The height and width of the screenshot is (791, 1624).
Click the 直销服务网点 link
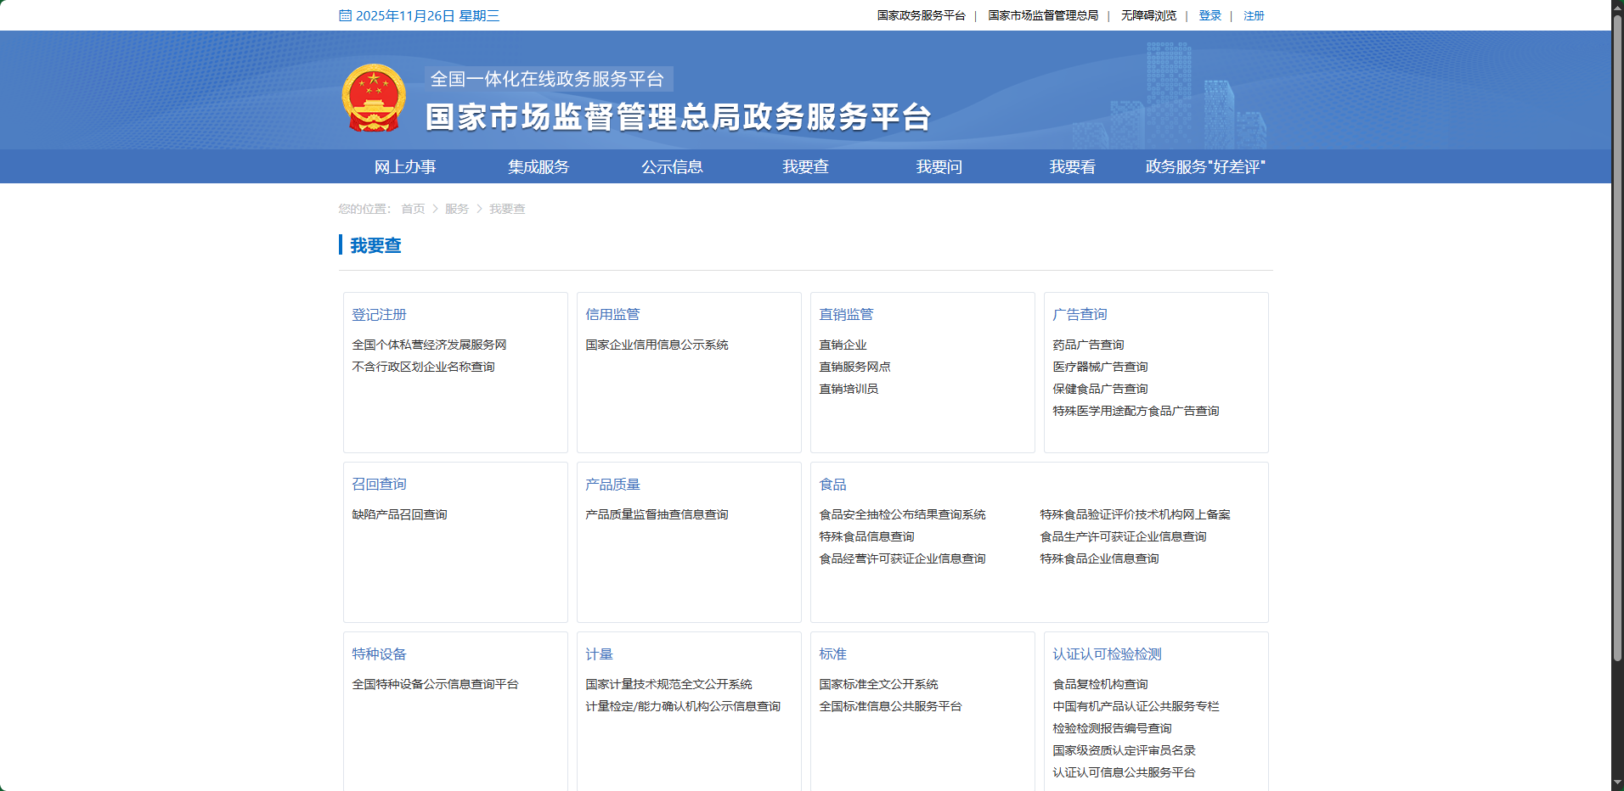pyautogui.click(x=854, y=367)
